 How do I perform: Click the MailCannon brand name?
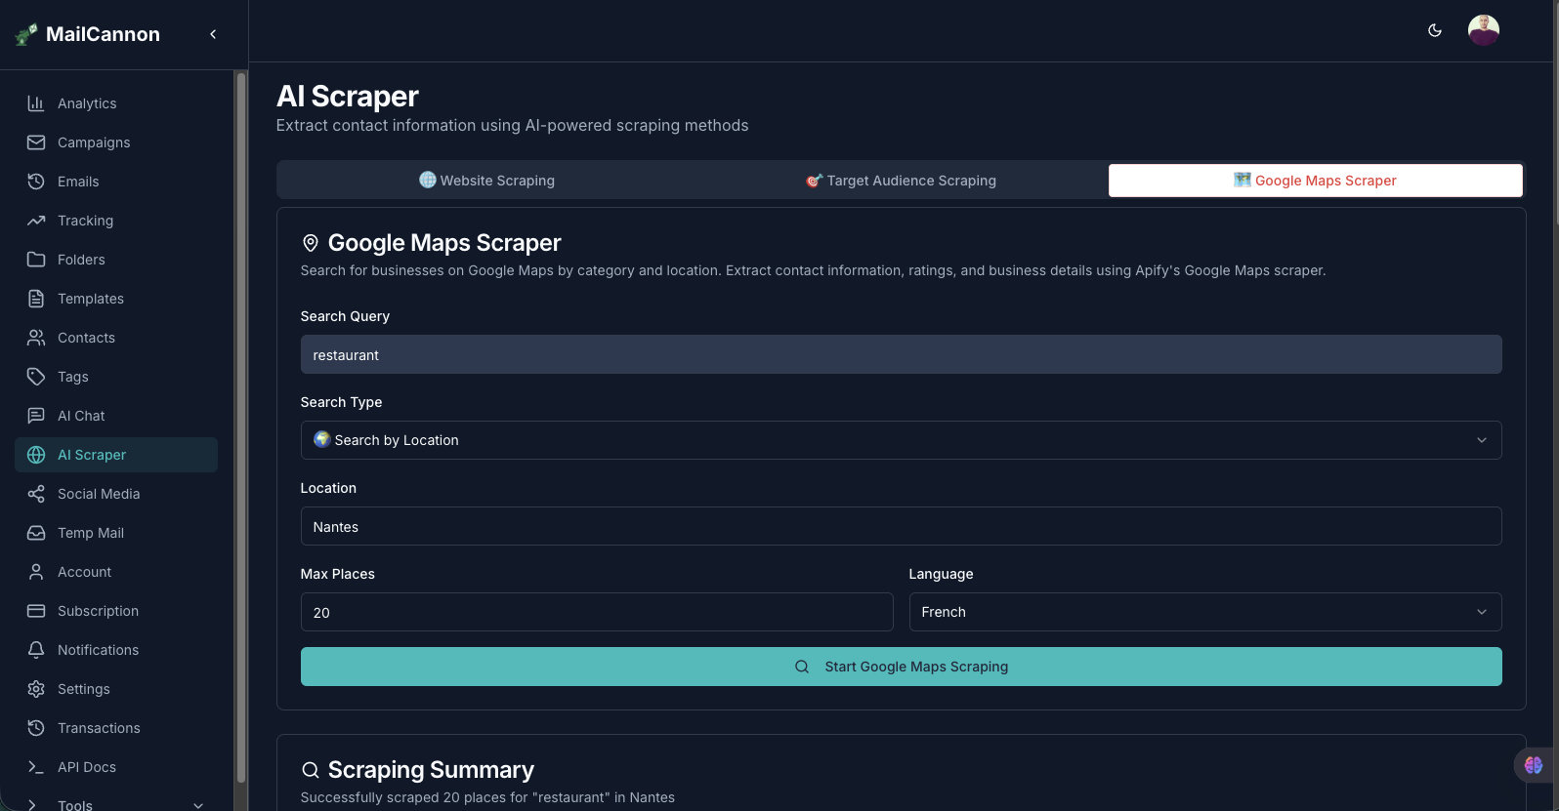(103, 34)
